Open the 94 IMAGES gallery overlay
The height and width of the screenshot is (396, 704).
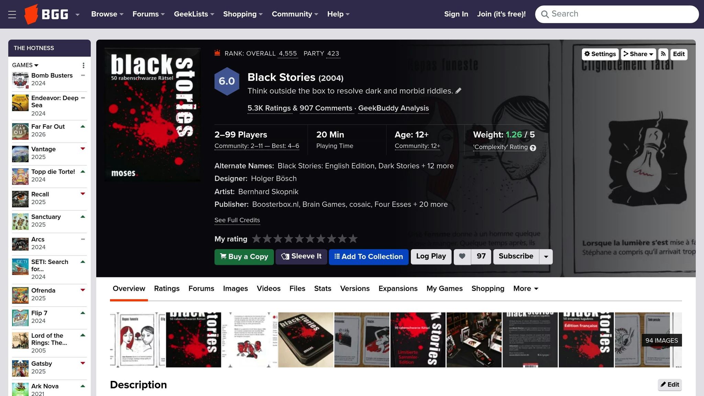[662, 340]
